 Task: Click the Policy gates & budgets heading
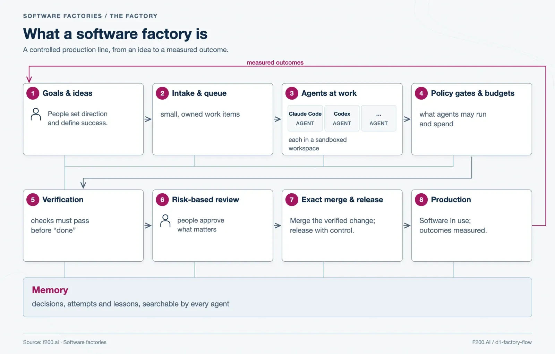point(472,93)
